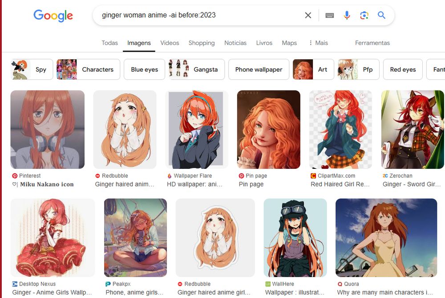The image size is (445, 298).
Task: Click the WallHere favicon
Action: 267,284
